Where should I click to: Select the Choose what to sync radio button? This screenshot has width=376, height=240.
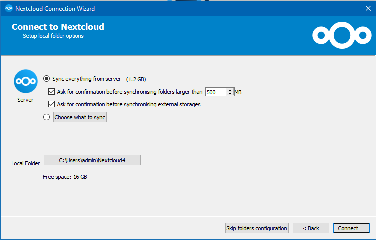(x=47, y=117)
